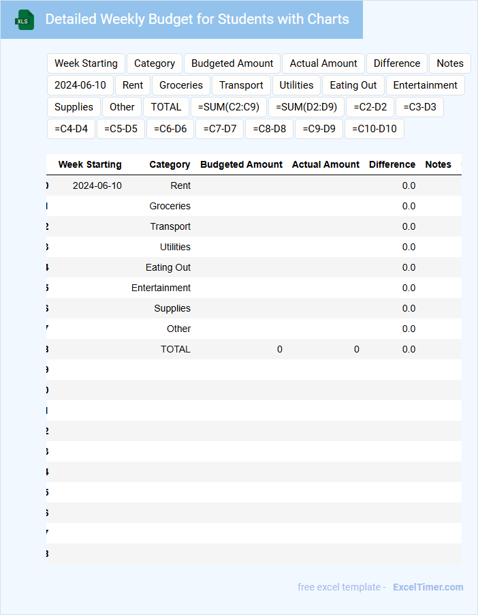478x615 pixels.
Task: Select the 'Transport' tag chip
Action: [241, 85]
